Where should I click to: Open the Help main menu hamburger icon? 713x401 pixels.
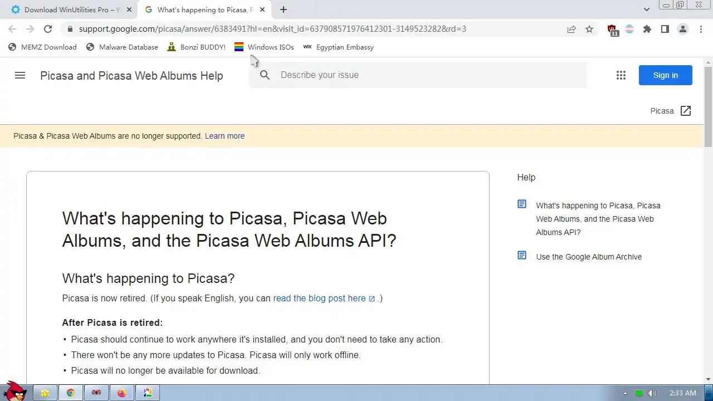click(20, 75)
